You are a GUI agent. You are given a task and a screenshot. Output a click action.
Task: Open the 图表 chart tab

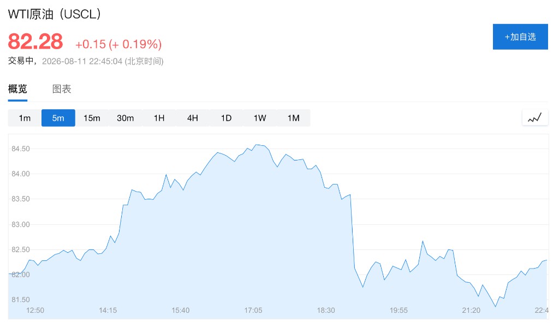[62, 89]
